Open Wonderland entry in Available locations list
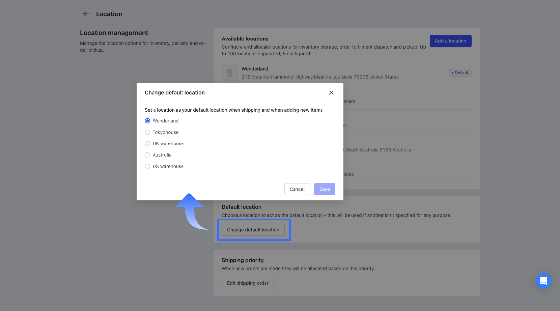 (x=255, y=69)
